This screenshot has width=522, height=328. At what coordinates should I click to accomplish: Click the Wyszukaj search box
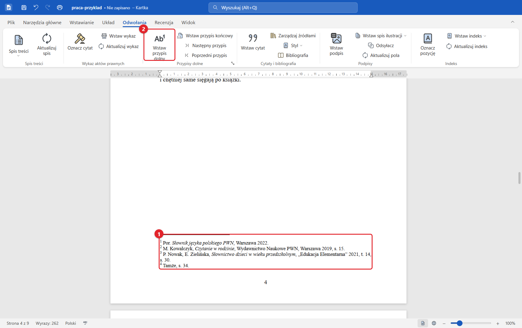[283, 7]
